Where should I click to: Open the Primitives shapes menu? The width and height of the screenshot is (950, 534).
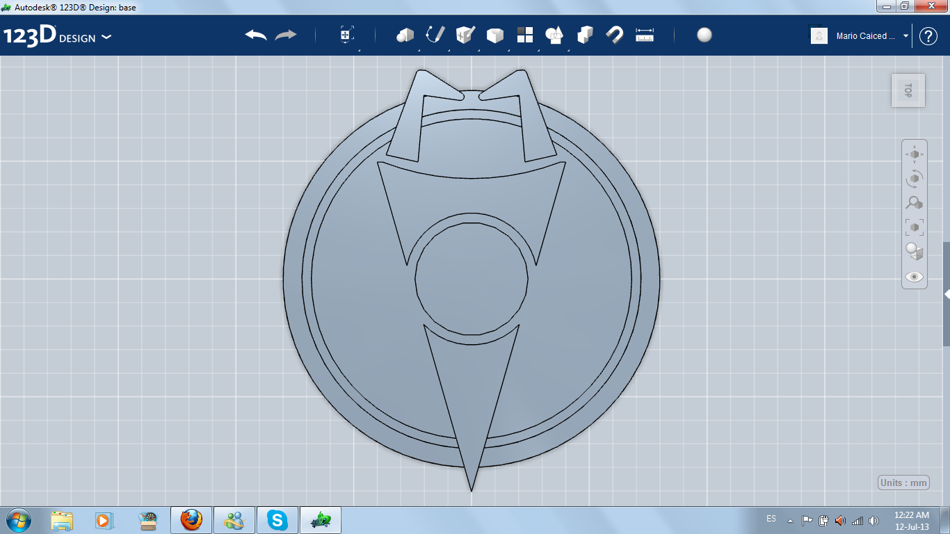[405, 35]
